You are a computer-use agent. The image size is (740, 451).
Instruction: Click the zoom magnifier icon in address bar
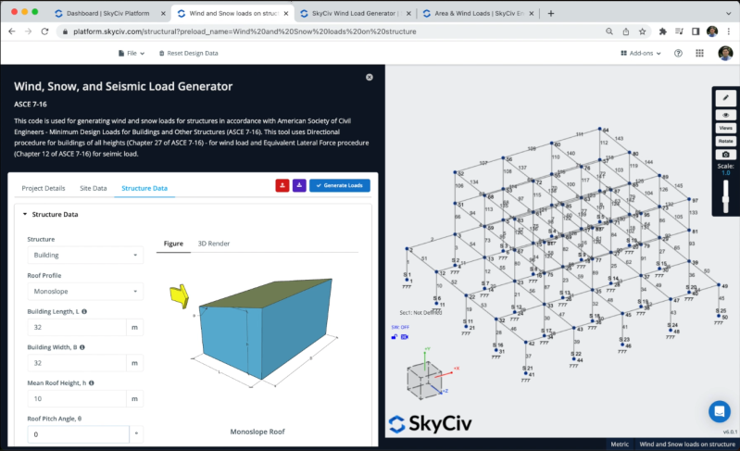point(609,31)
